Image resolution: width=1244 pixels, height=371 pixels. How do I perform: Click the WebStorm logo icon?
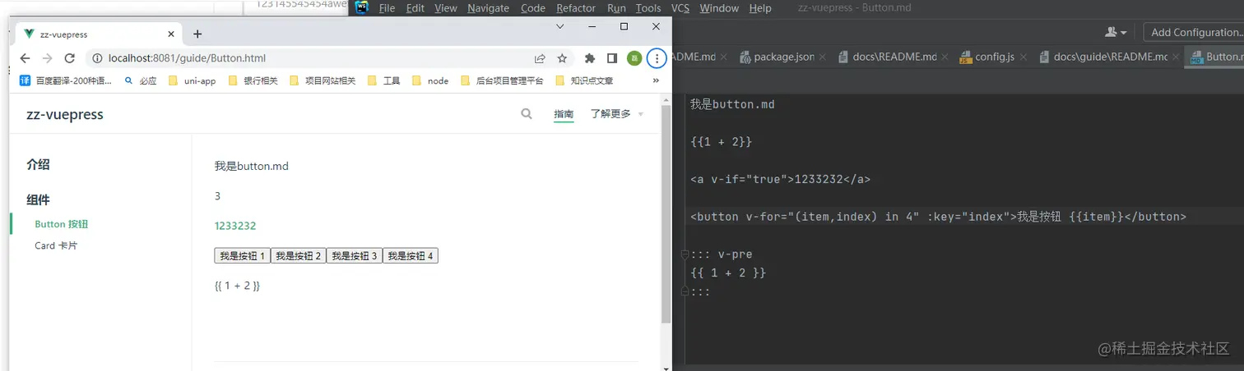[x=361, y=7]
